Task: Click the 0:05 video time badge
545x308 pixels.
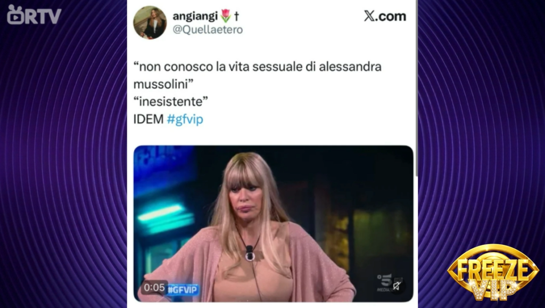Action: 154,287
